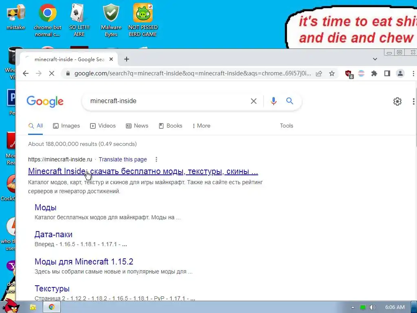Click the green tray status icon
The image size is (417, 313).
point(363,307)
